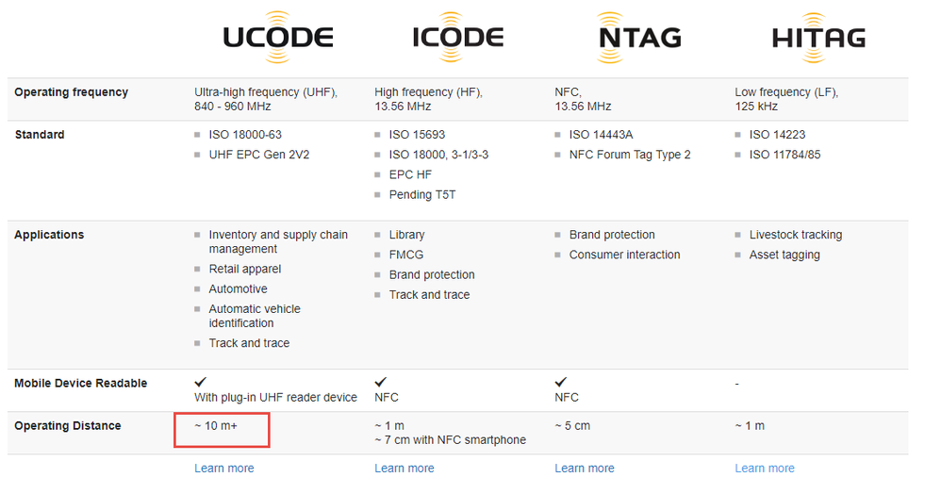Click the Operating Distance row label
The height and width of the screenshot is (494, 941).
point(68,425)
